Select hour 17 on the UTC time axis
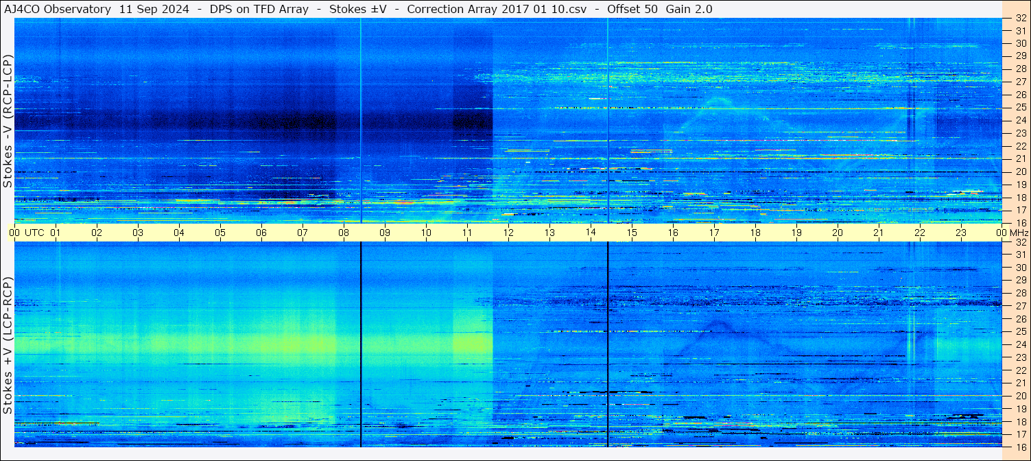Image resolution: width=1031 pixels, height=461 pixels. 714,233
